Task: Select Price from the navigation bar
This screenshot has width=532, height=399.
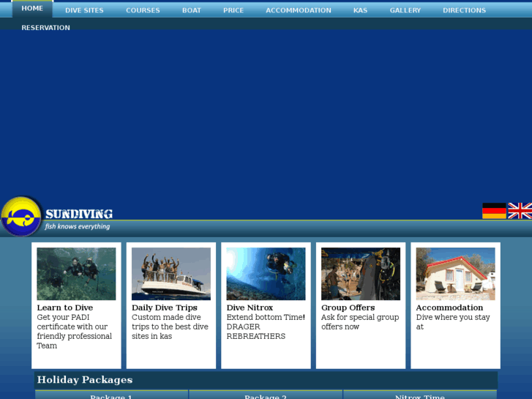Action: pos(233,10)
